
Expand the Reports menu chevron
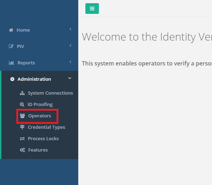70,62
